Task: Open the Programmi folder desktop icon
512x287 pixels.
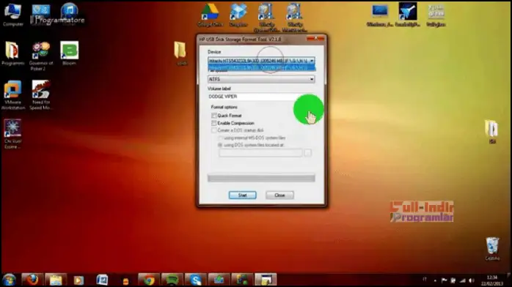Action: coord(12,53)
